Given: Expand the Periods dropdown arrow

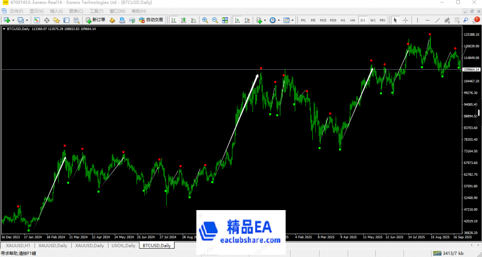Looking at the screenshot, I should click(x=279, y=20).
